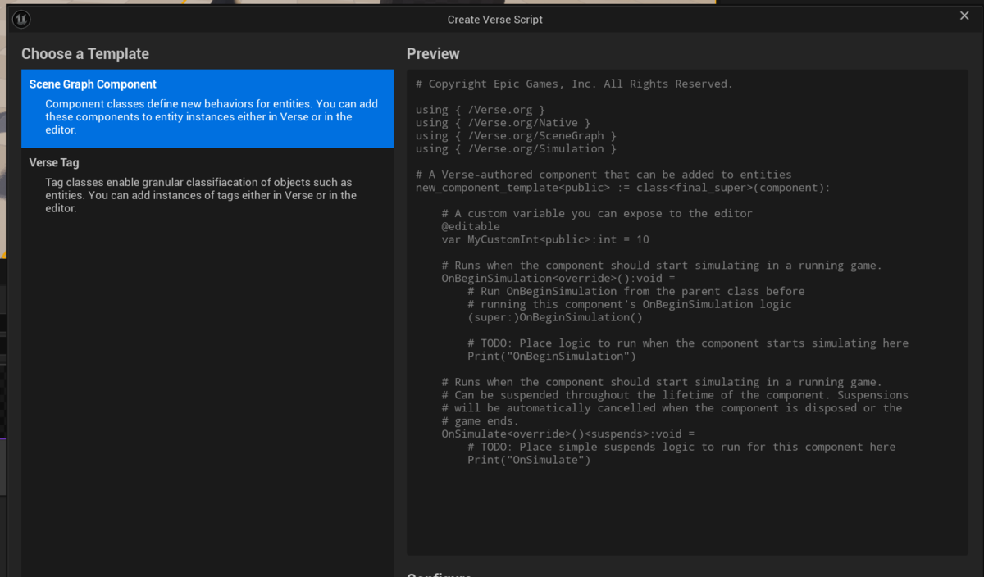Click the 'Can be suspended throughout the lifetime' comment
This screenshot has height=577, width=984.
(675, 395)
